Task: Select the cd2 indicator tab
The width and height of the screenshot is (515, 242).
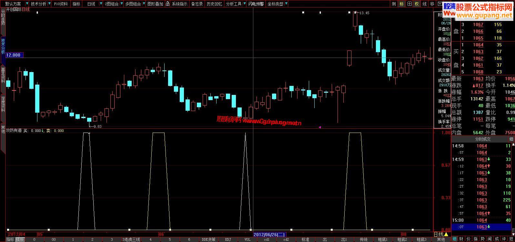Action: point(286,239)
